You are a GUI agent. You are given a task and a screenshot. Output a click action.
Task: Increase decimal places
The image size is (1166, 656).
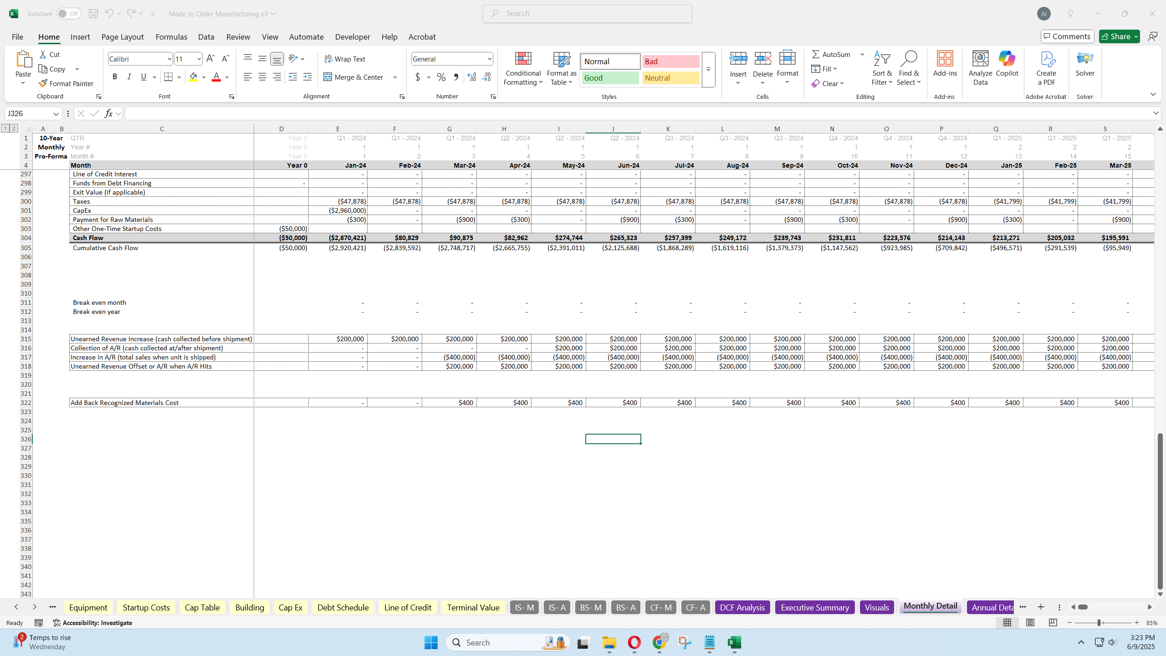[x=471, y=77]
